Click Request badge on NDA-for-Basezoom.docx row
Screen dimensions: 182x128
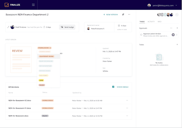(x=45, y=116)
